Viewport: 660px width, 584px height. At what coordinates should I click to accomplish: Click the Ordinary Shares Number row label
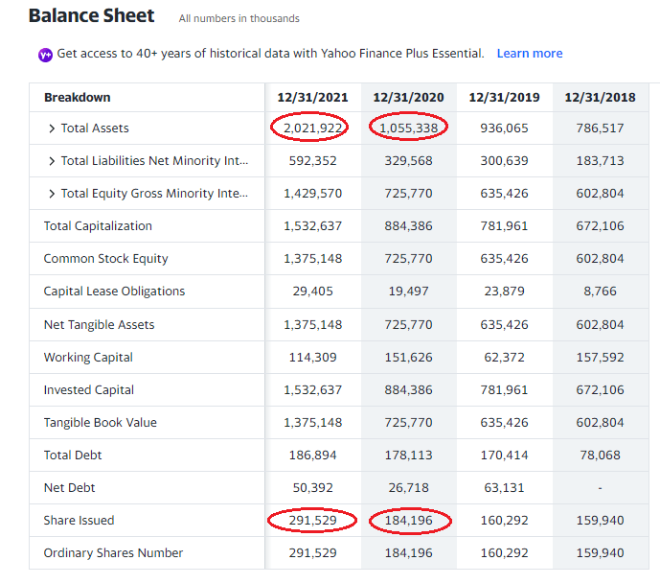tap(113, 553)
